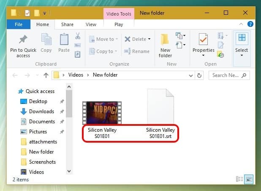Switch to the View tab
The width and height of the screenshot is (261, 191).
[91, 24]
